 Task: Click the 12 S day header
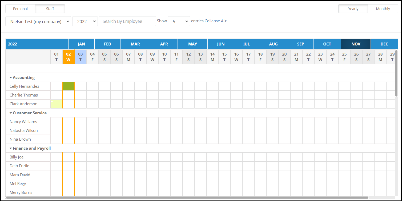pos(188,57)
